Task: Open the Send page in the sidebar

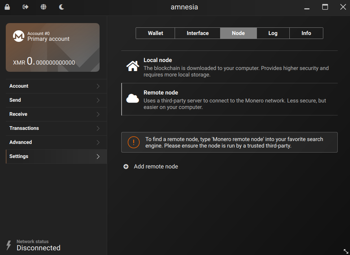Action: 56,100
